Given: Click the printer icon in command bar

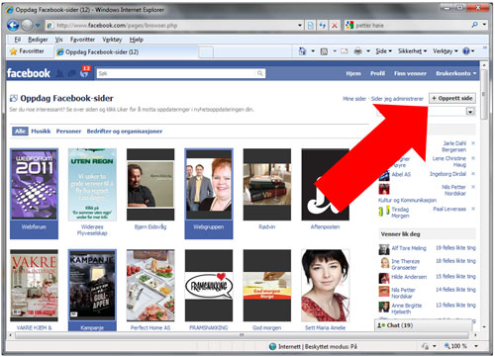Looking at the screenshot, I should click(358, 51).
